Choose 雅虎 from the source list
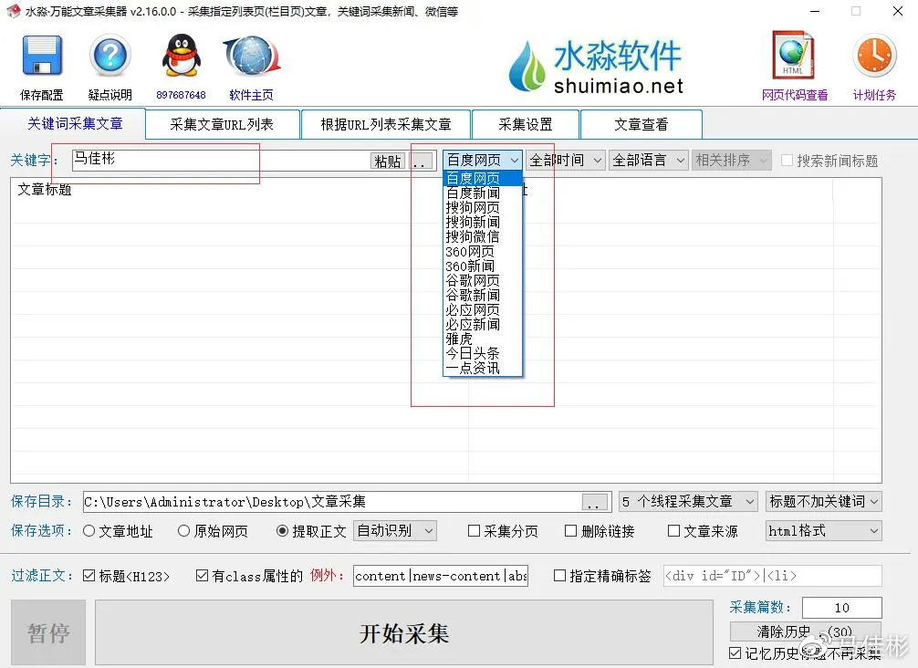Image resolution: width=918 pixels, height=668 pixels. pos(483,339)
